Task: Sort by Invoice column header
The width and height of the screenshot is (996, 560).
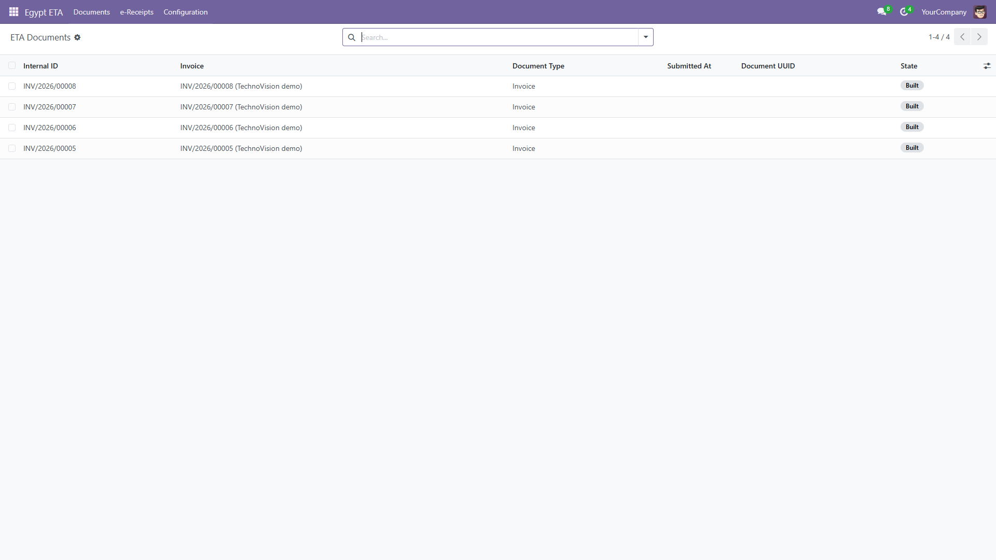Action: coord(192,66)
